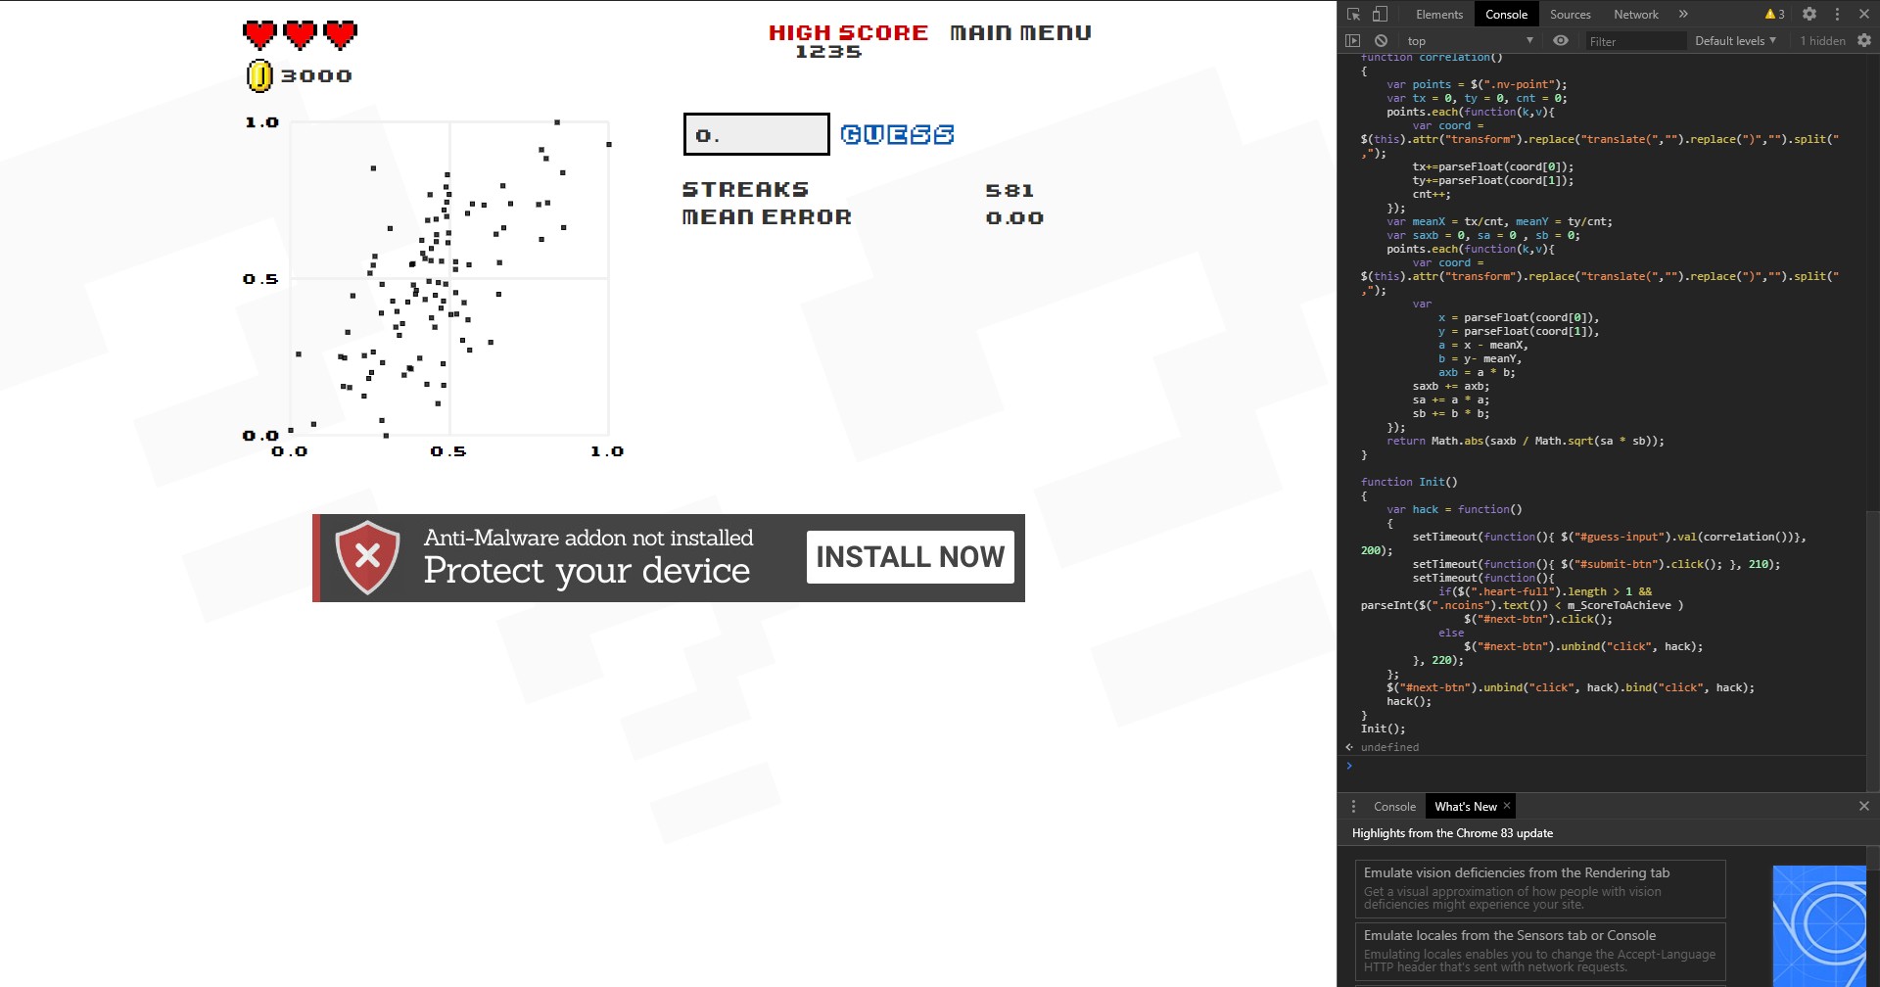
Task: Click the console prompt line
Action: (1606, 766)
